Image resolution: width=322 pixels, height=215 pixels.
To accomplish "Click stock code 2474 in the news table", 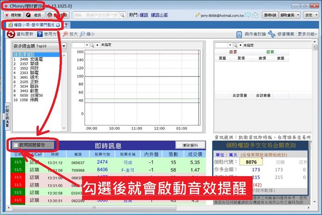I will [x=102, y=162].
